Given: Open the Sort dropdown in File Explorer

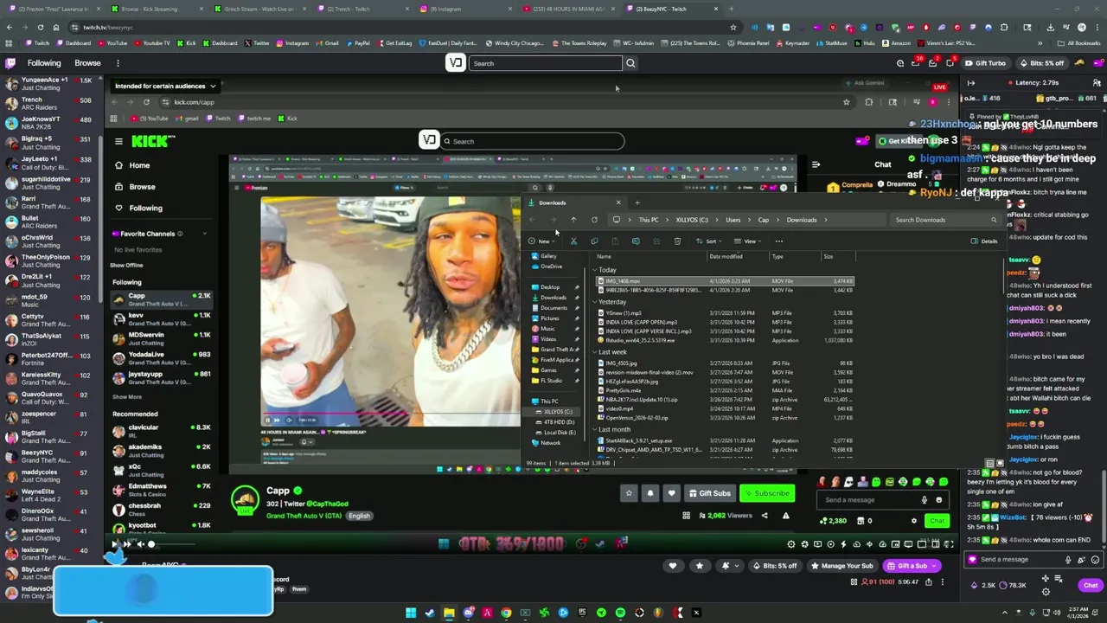Looking at the screenshot, I should 708,241.
